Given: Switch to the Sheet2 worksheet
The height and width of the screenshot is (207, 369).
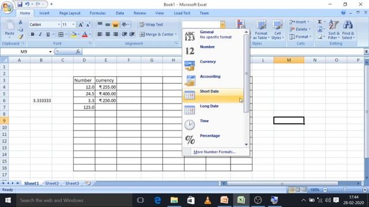Looking at the screenshot, I should [52, 183].
